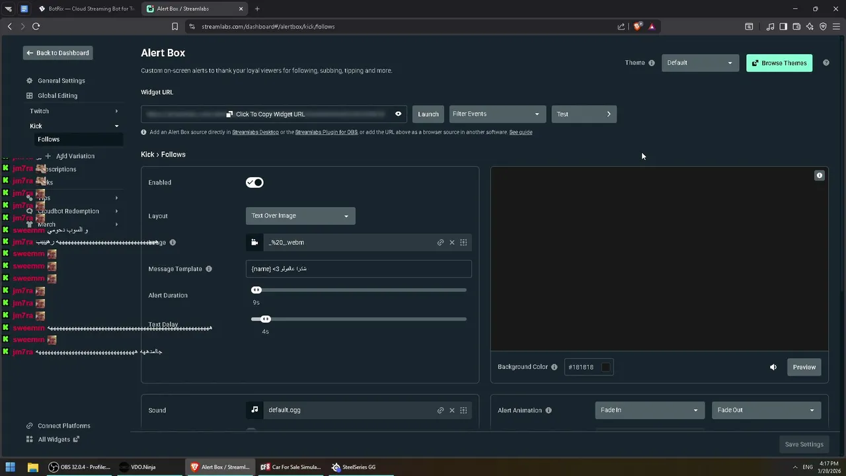The width and height of the screenshot is (846, 476).
Task: Click the browser reload icon
Action: [x=36, y=26]
